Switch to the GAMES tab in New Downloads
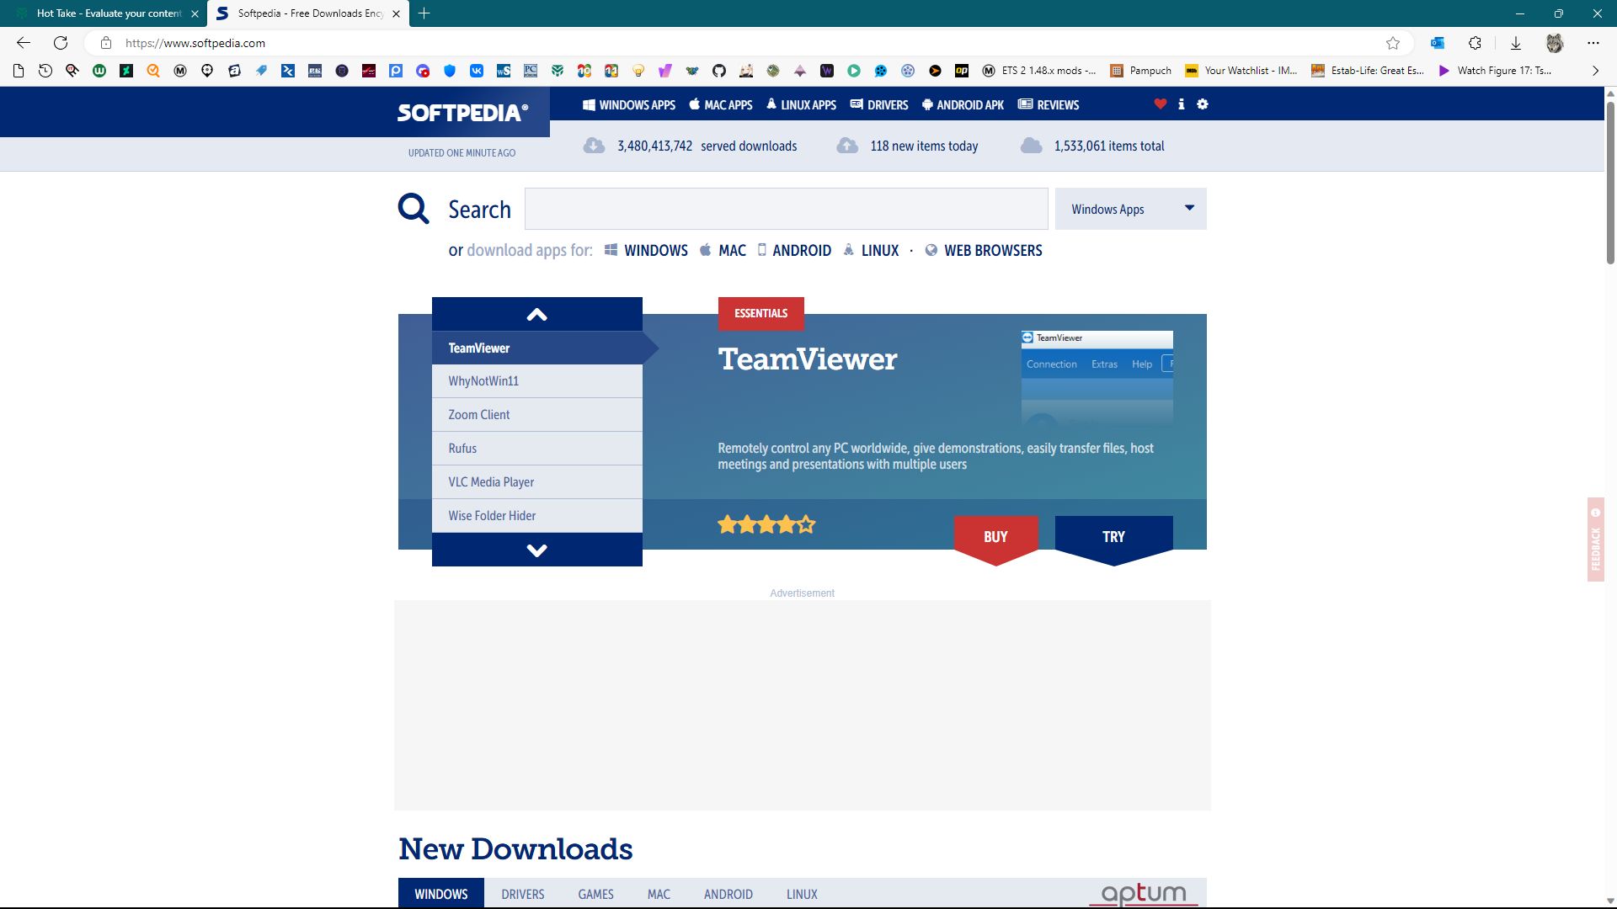Viewport: 1617px width, 909px height. pyautogui.click(x=596, y=893)
